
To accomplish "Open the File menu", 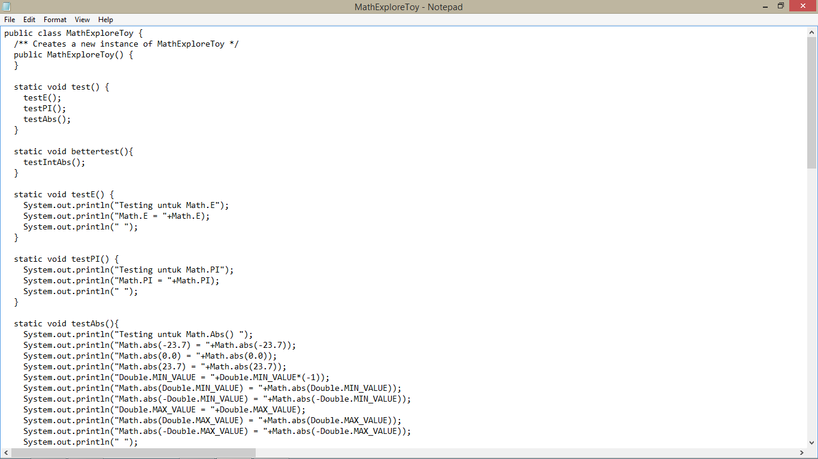I will (x=10, y=19).
